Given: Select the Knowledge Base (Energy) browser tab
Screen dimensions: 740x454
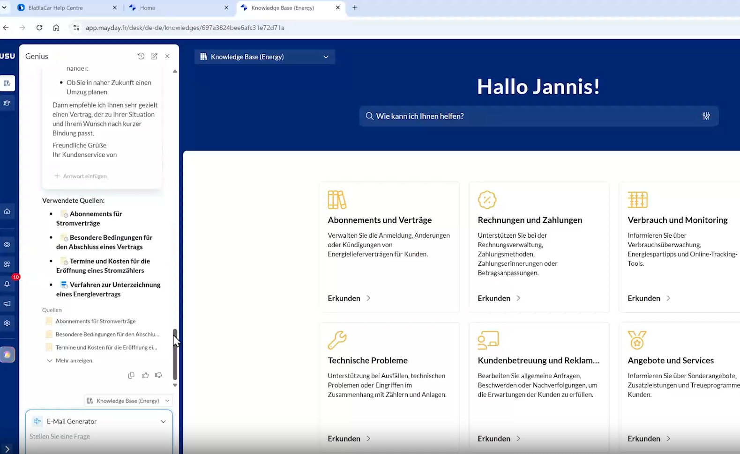Looking at the screenshot, I should [x=291, y=7].
